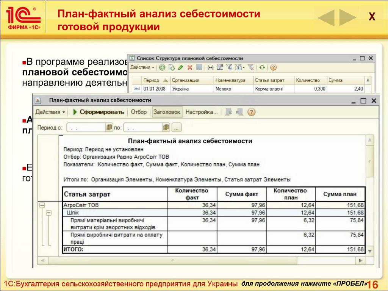Click the interval (↔) icon in list toolbar
This screenshot has height=291, width=388.
click(210, 67)
